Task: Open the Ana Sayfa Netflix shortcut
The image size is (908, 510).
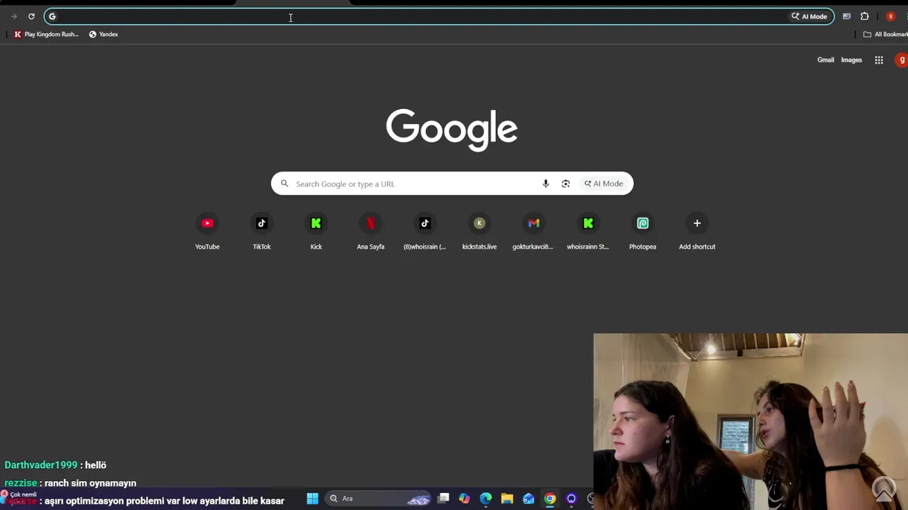Action: tap(370, 232)
